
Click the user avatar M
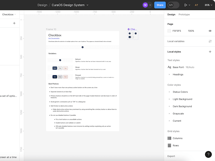click(145, 5)
